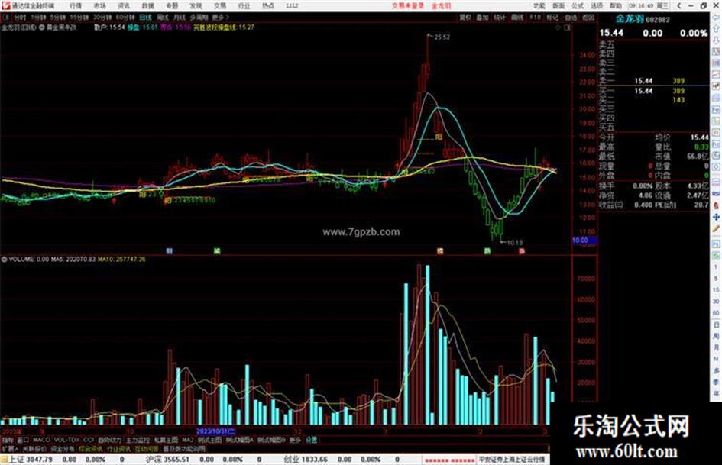Click the back arrow beside window controls

[678, 5]
